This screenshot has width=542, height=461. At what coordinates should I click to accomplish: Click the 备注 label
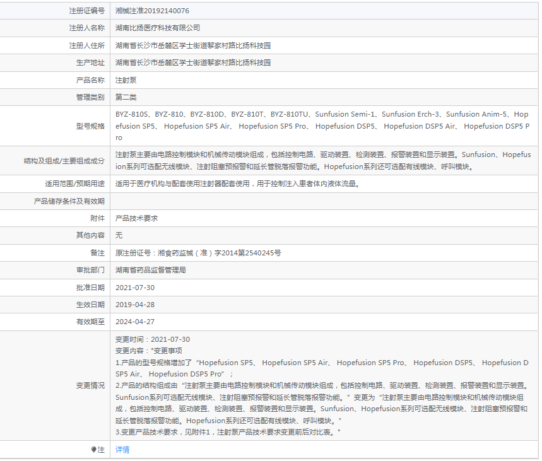(97, 253)
